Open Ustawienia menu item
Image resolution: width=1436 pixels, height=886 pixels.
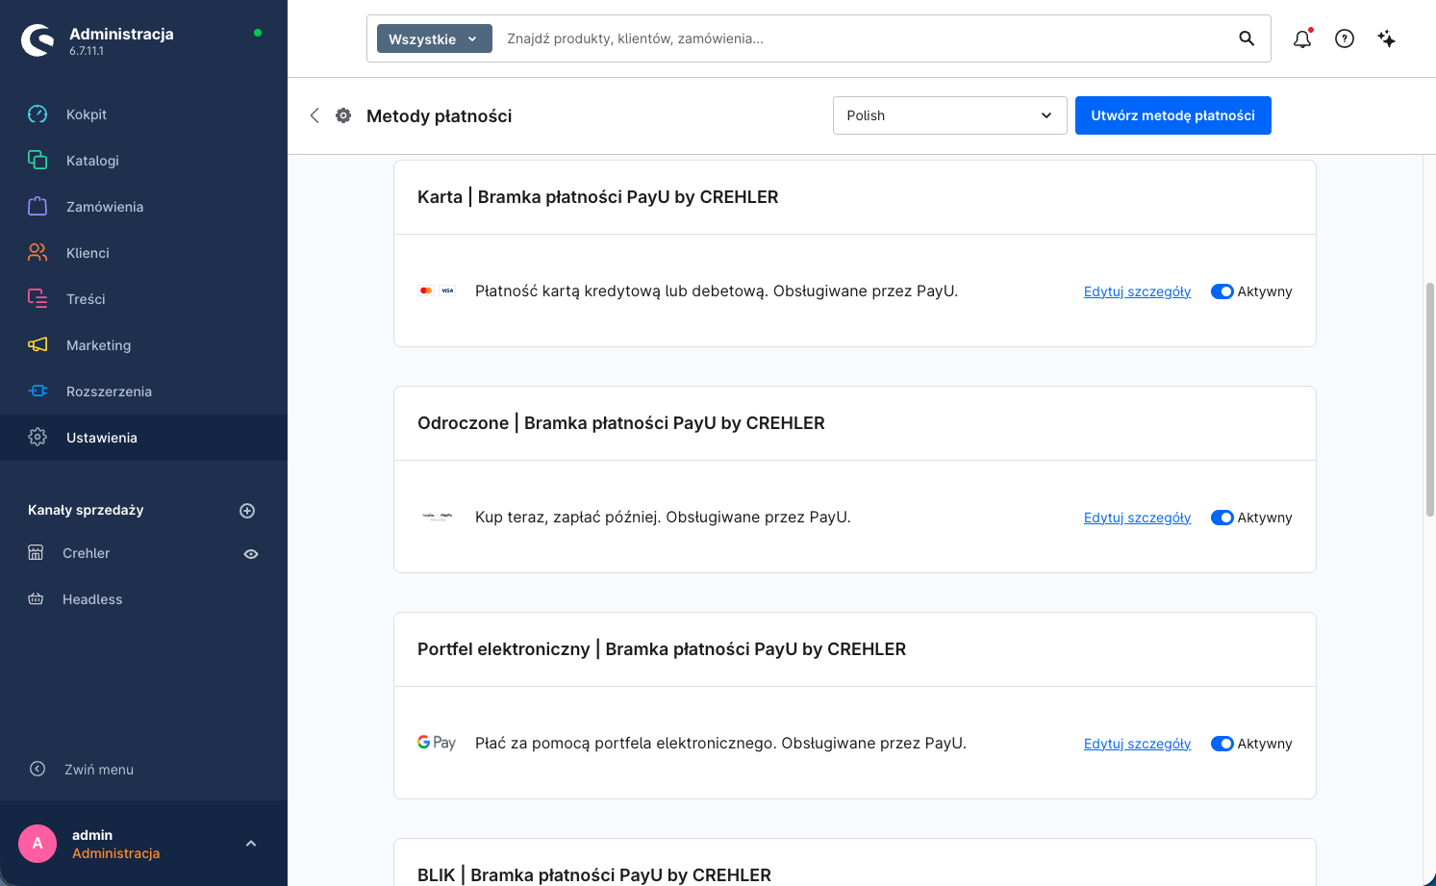(x=143, y=438)
